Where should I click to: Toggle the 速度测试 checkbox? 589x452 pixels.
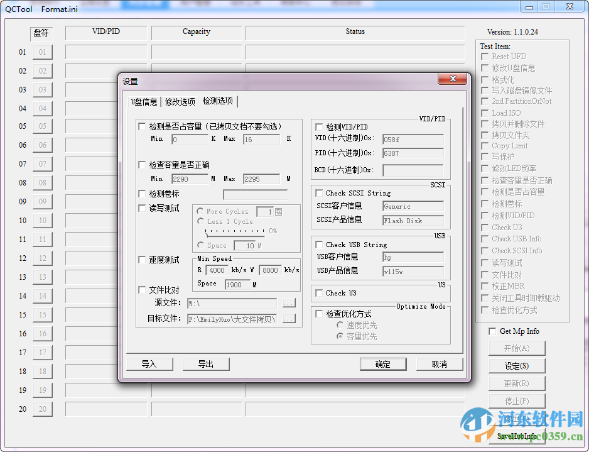[142, 258]
